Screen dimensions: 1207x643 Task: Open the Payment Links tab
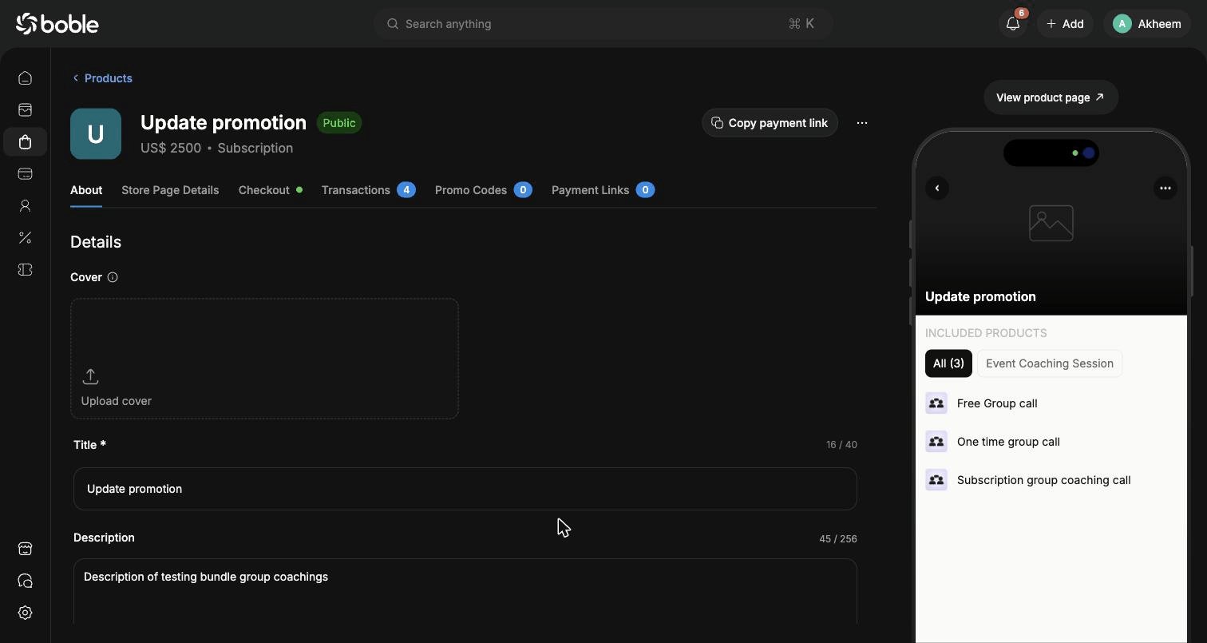coord(603,190)
